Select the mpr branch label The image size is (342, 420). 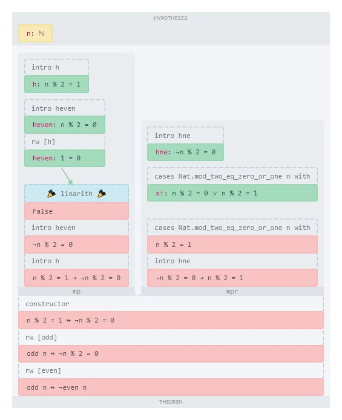(x=232, y=291)
